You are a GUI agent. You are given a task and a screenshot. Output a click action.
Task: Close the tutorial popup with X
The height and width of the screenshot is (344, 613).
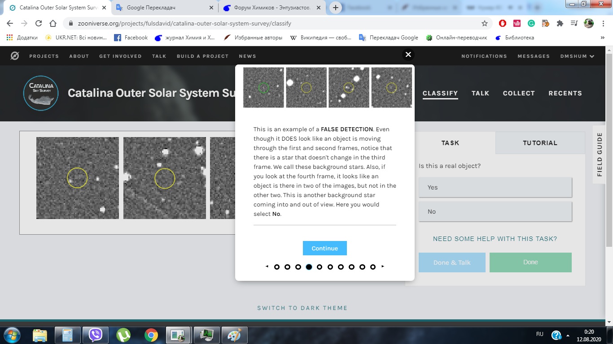pos(408,55)
